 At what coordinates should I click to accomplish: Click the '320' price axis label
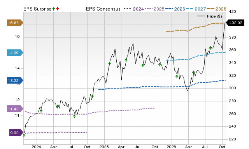point(232,76)
